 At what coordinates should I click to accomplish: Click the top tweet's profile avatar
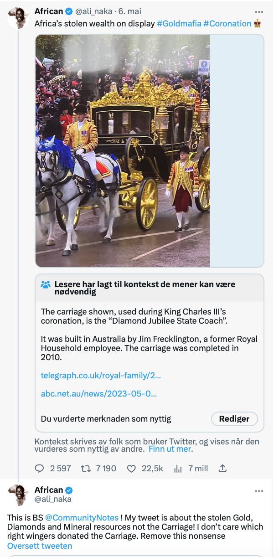(x=18, y=18)
